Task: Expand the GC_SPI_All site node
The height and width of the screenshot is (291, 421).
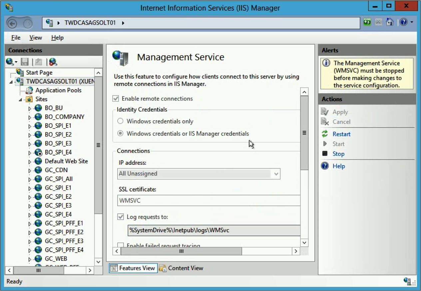Action: click(30, 179)
